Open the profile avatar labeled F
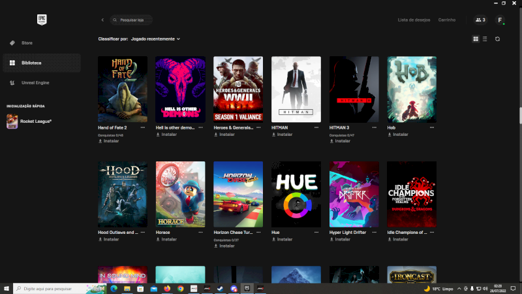Viewport: 522px width, 294px height. point(500,20)
